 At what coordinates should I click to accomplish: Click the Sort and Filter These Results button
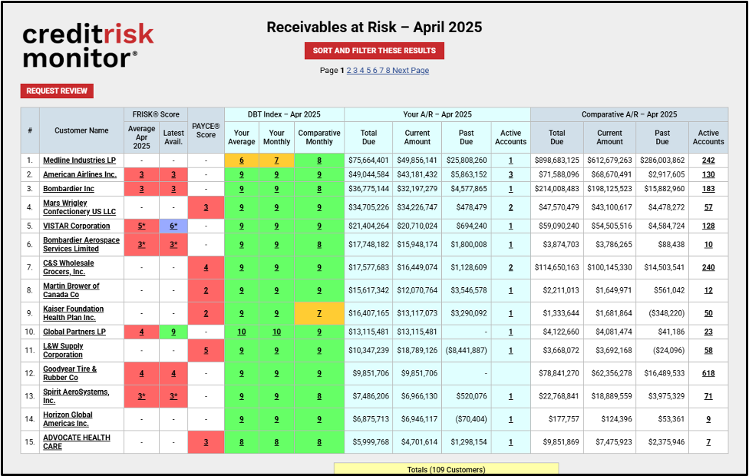[374, 51]
